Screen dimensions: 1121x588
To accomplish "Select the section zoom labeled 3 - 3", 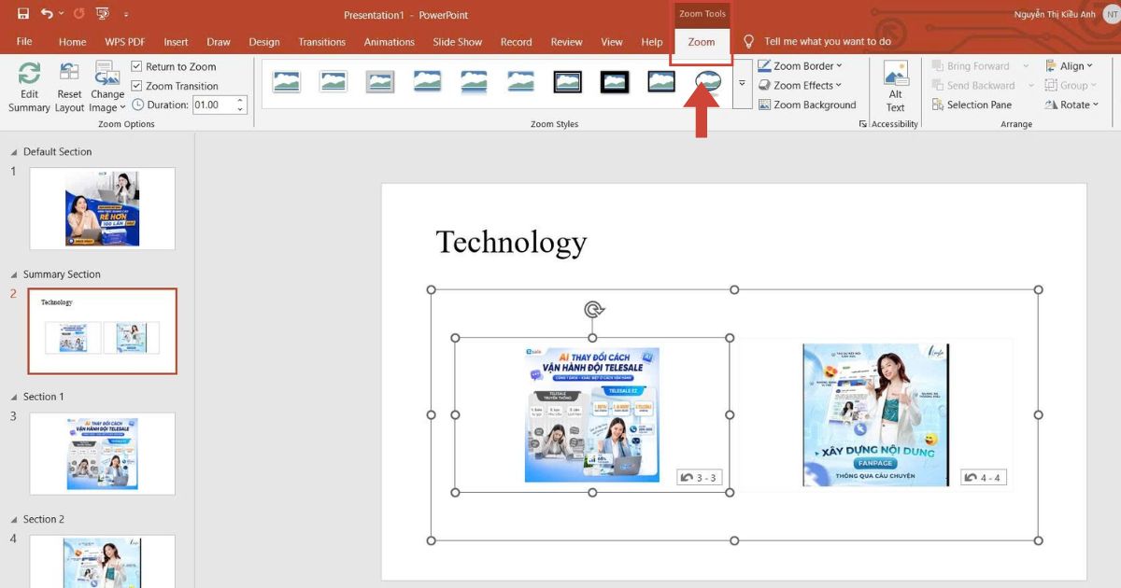I will click(592, 414).
